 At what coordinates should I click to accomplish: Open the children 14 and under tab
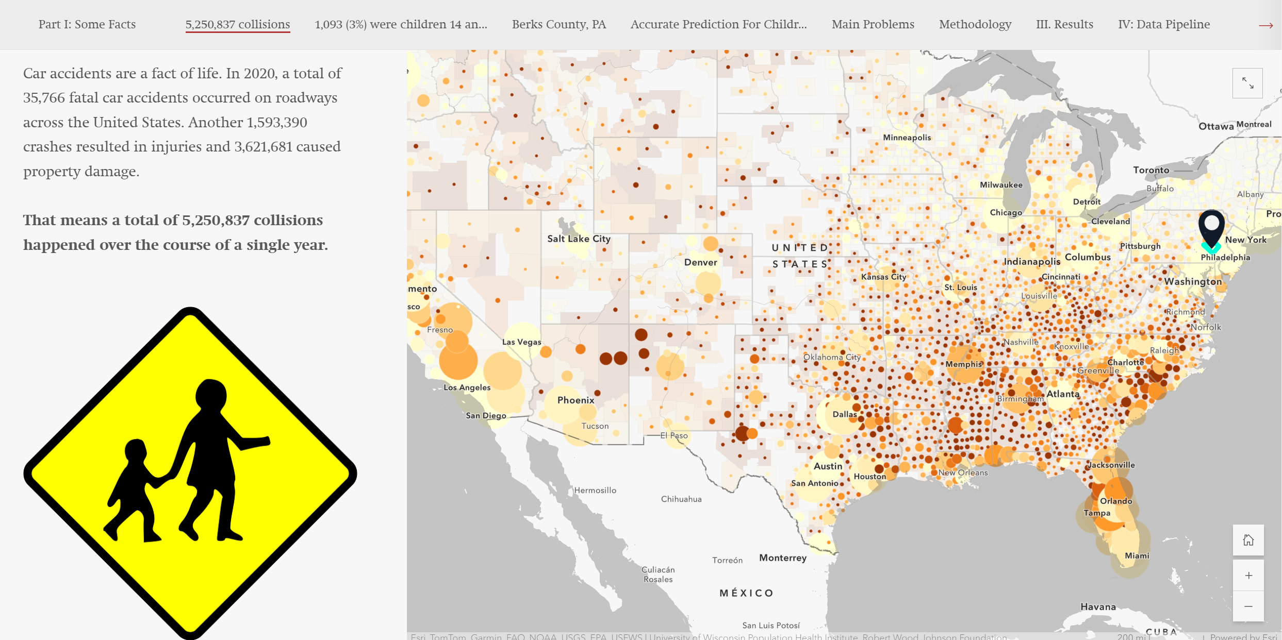[x=401, y=24]
